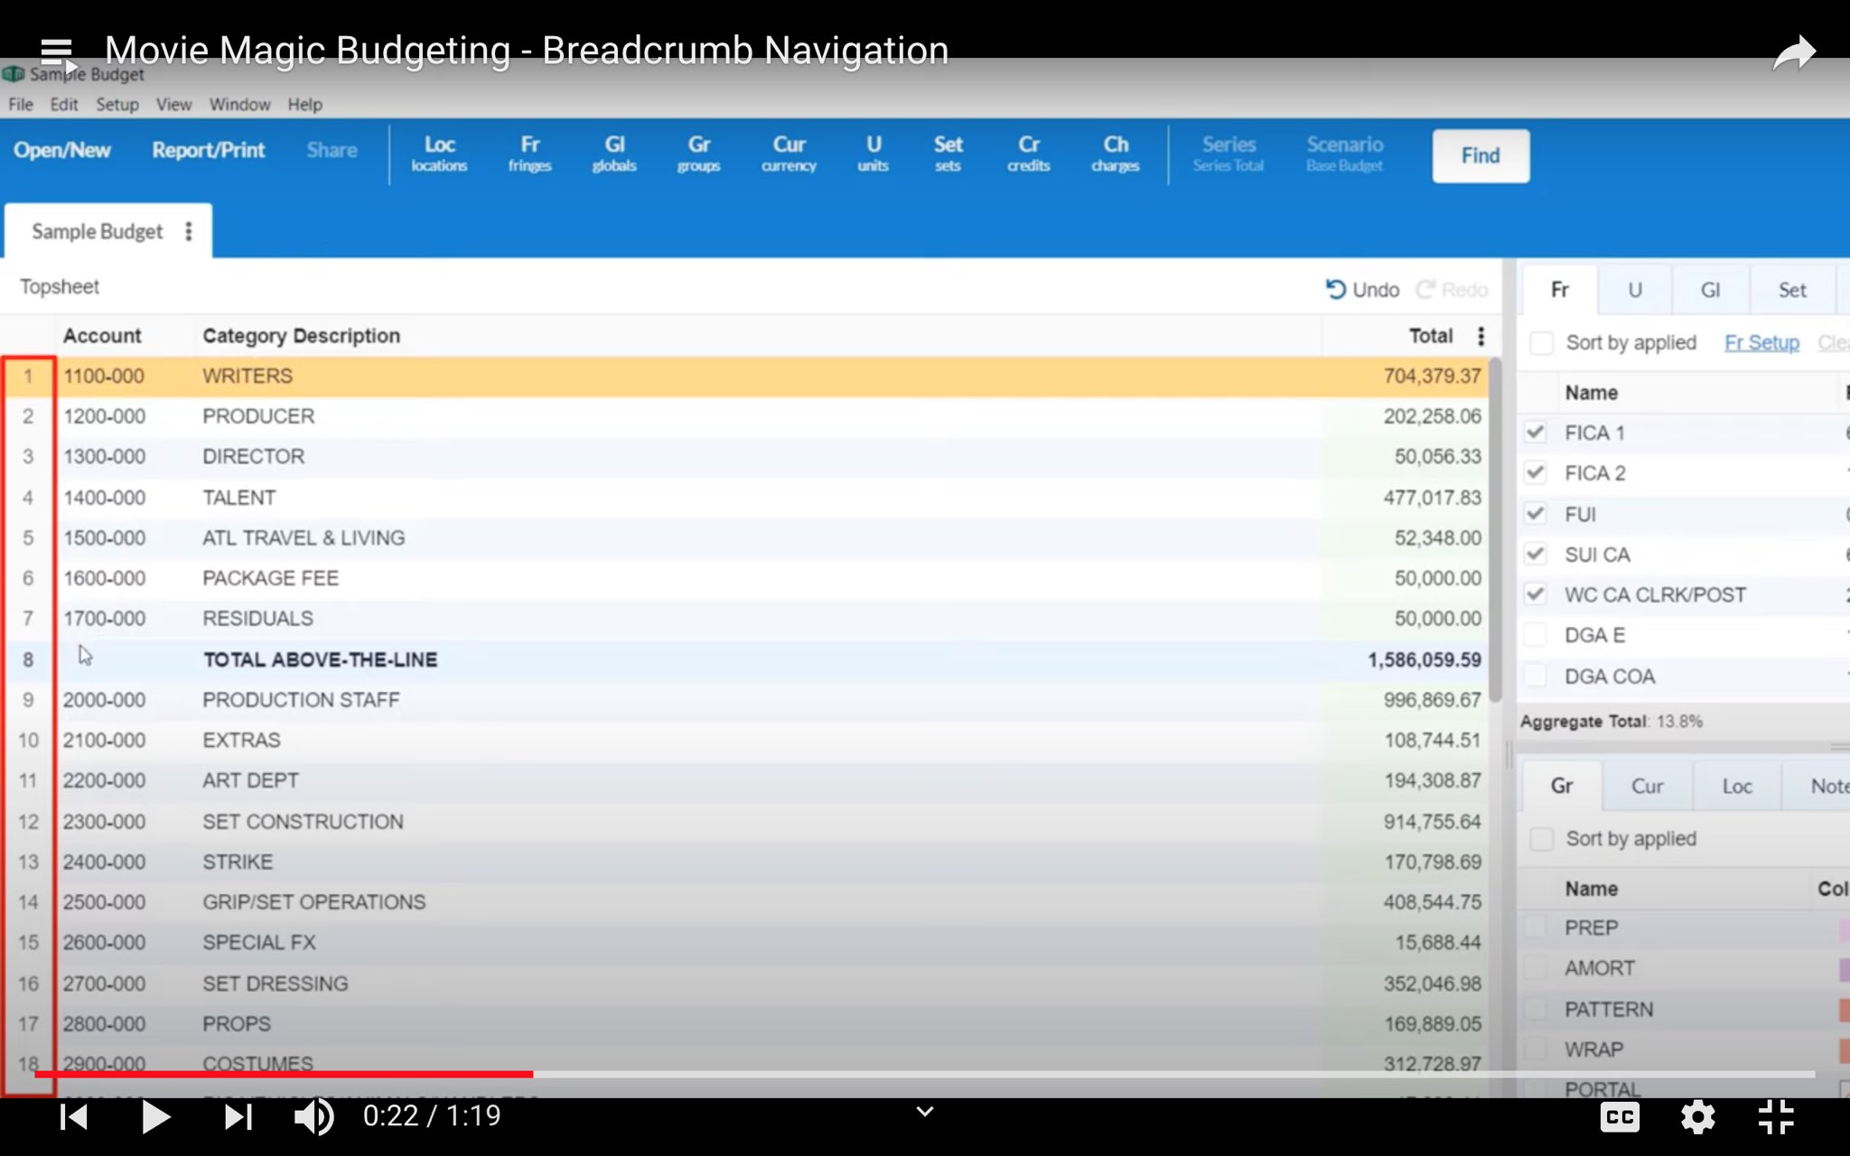Click the Find button

pos(1480,155)
